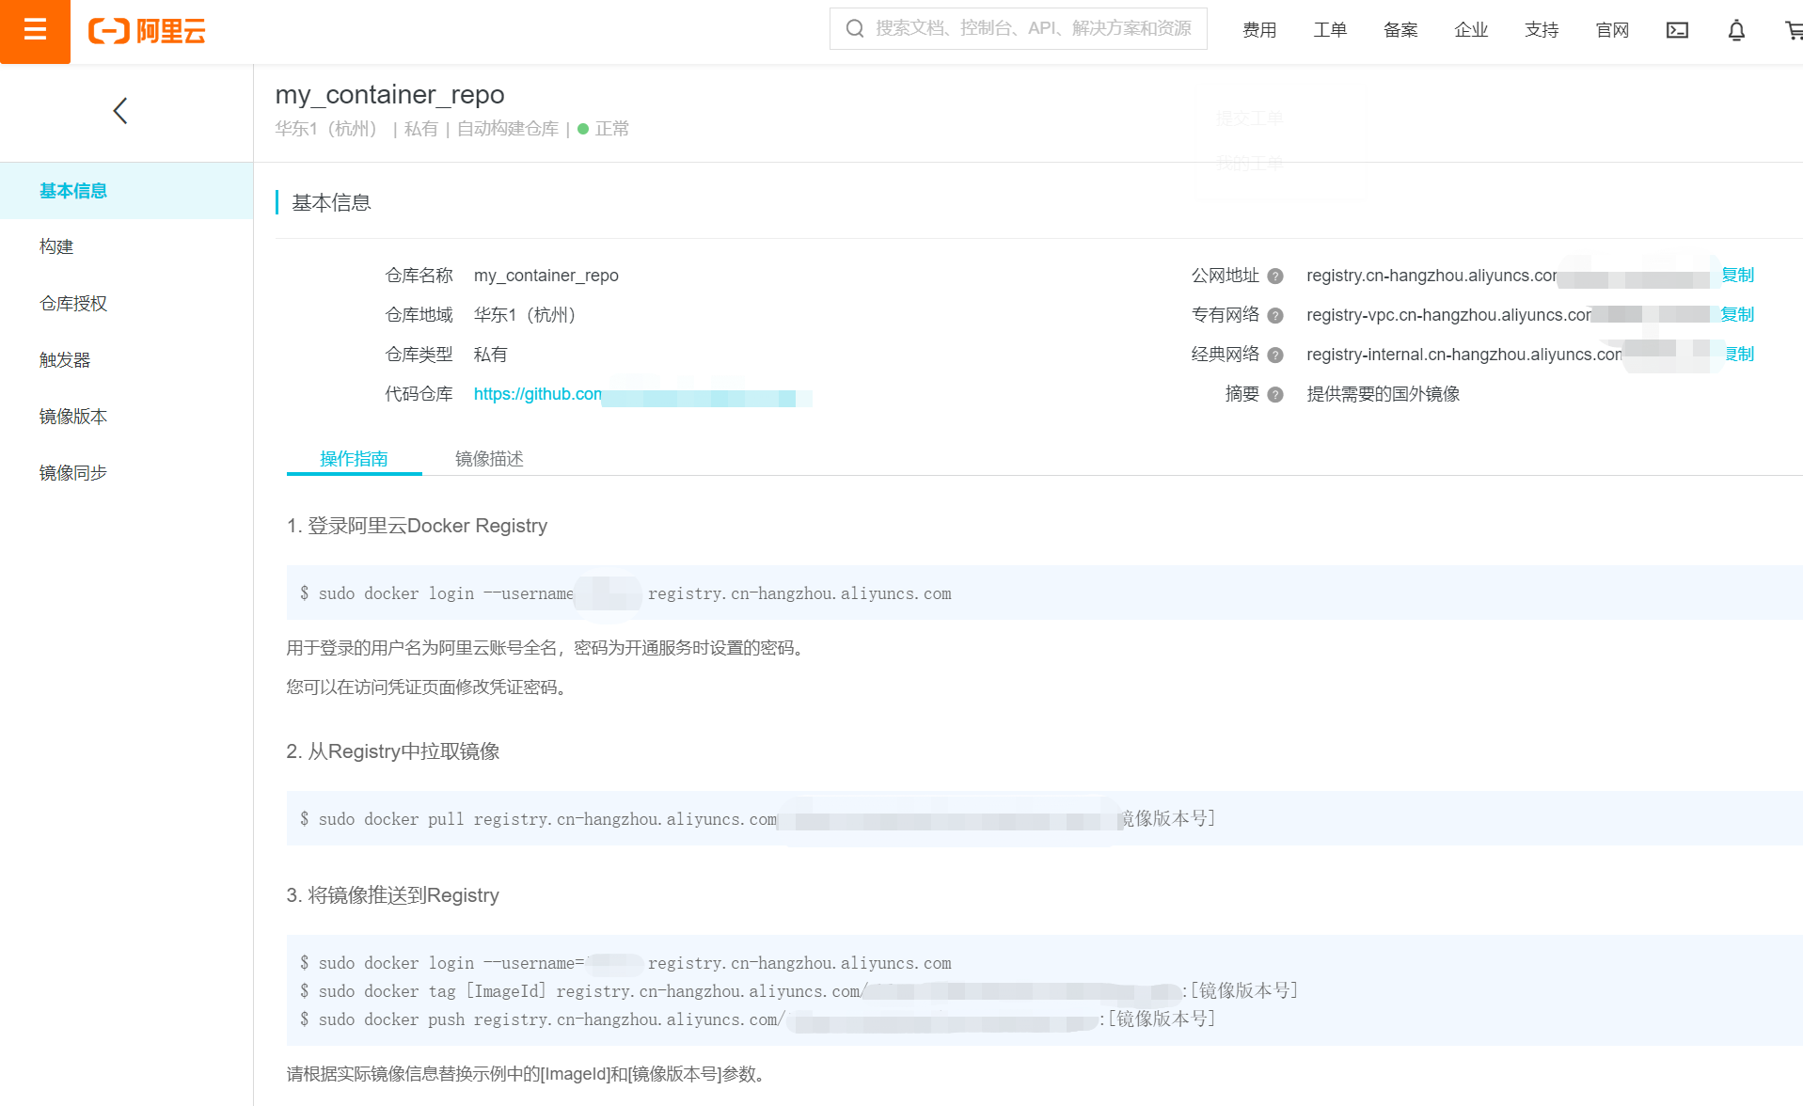Copy the 公网地址 registry address
1803x1106 pixels.
(1737, 275)
